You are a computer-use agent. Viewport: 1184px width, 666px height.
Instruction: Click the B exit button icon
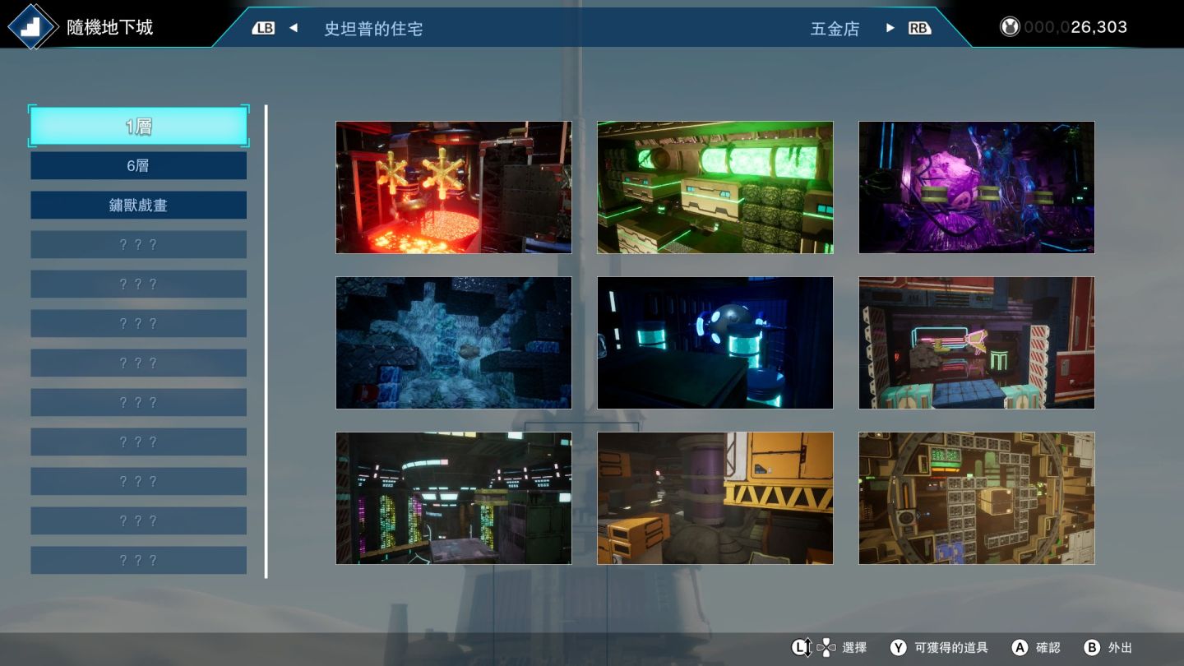(1092, 648)
